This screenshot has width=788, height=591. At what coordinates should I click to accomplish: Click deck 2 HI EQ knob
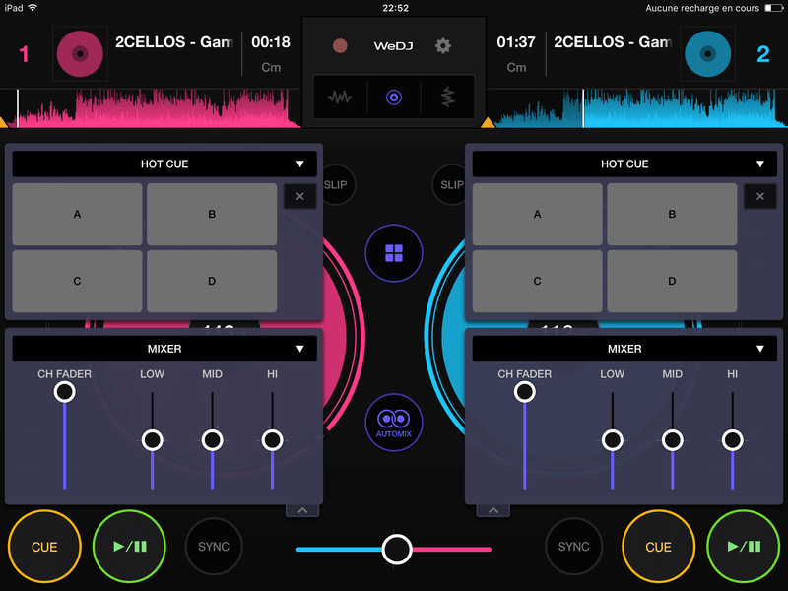tap(732, 440)
